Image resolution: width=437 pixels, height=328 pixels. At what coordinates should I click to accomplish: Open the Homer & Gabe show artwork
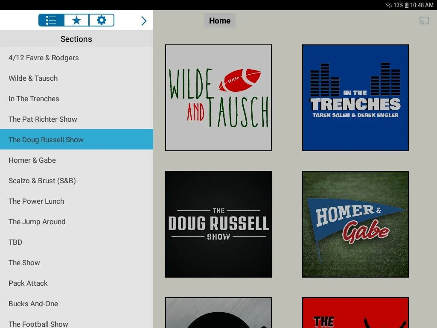point(355,224)
